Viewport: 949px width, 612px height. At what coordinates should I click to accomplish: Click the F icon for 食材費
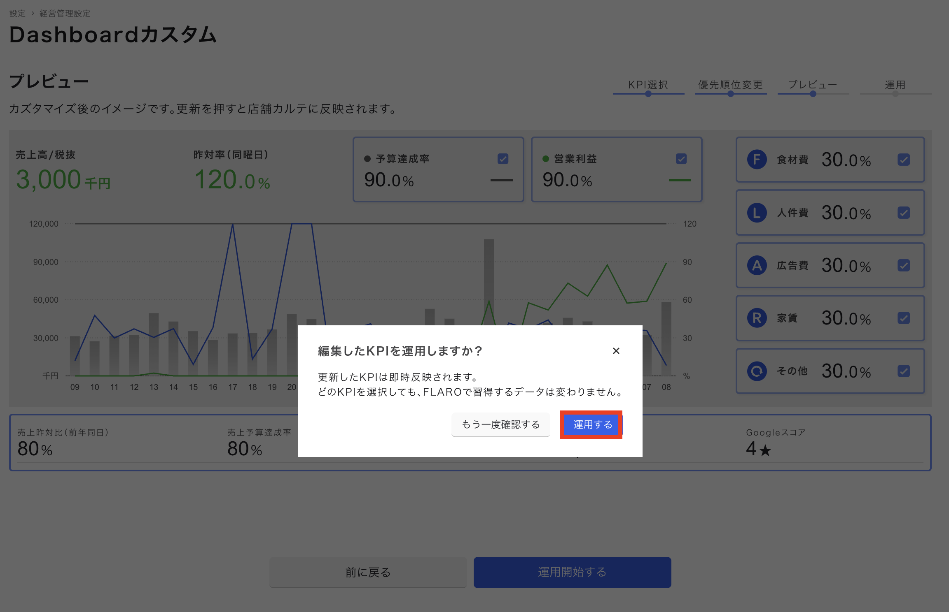(757, 160)
